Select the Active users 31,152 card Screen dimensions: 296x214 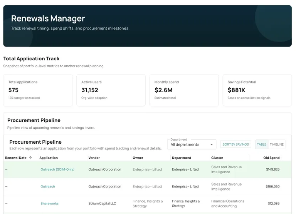tap(111, 90)
